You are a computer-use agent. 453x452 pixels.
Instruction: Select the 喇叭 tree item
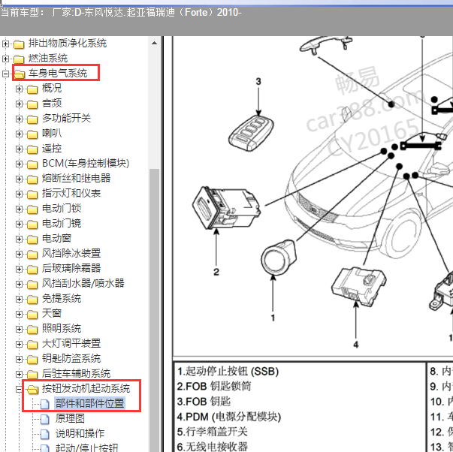click(52, 133)
